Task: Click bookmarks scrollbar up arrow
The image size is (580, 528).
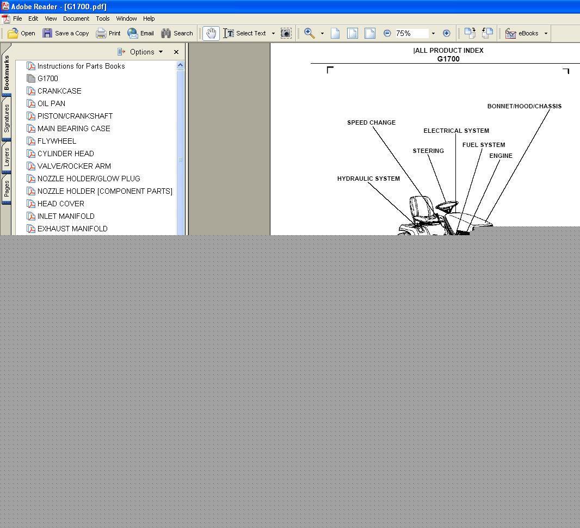Action: click(181, 65)
